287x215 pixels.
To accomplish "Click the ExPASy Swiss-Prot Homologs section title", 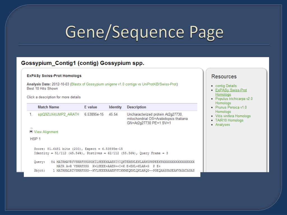I will point(54,76).
